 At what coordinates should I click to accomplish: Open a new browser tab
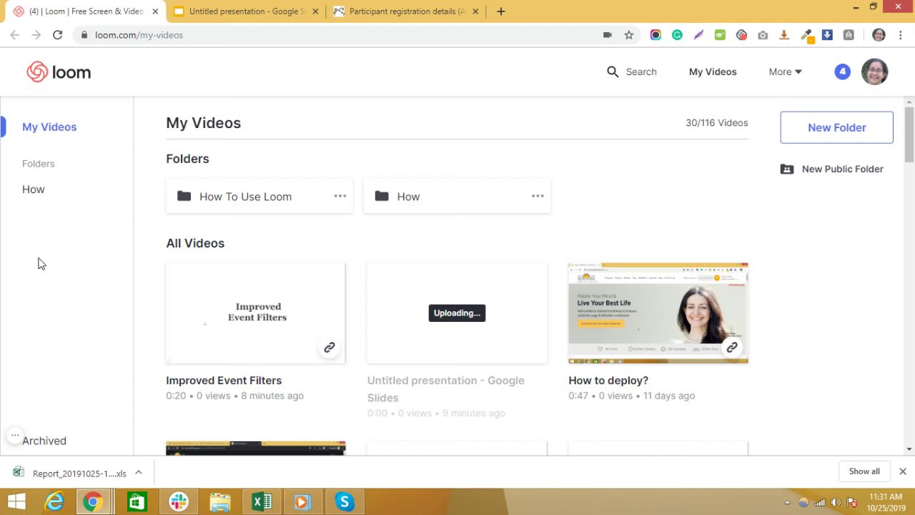(500, 11)
